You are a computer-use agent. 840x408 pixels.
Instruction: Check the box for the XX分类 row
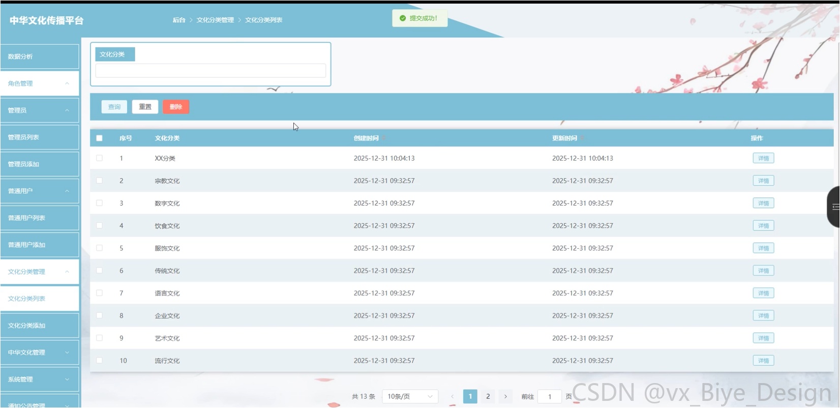(99, 158)
